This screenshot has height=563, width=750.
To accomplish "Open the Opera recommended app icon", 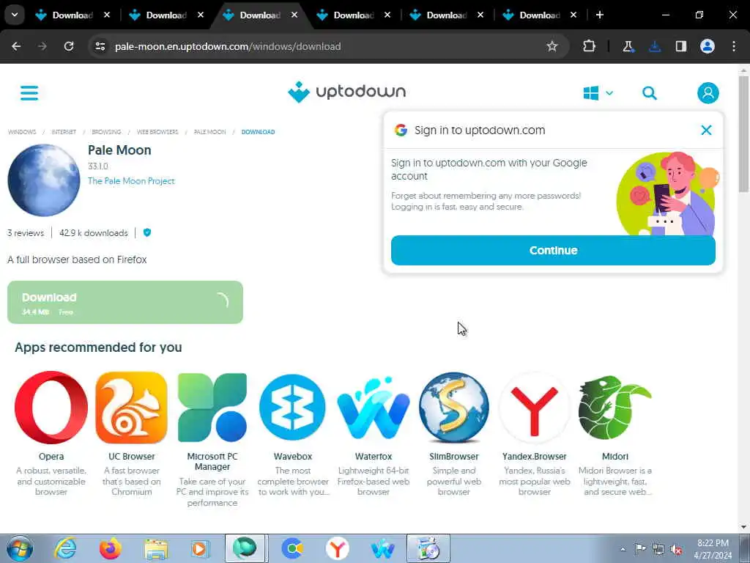I will pos(51,408).
